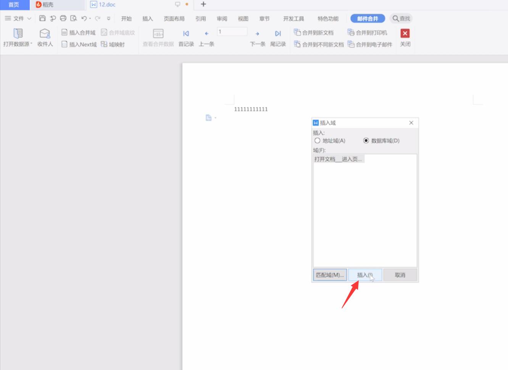Switch to the 引用 tab

point(200,18)
